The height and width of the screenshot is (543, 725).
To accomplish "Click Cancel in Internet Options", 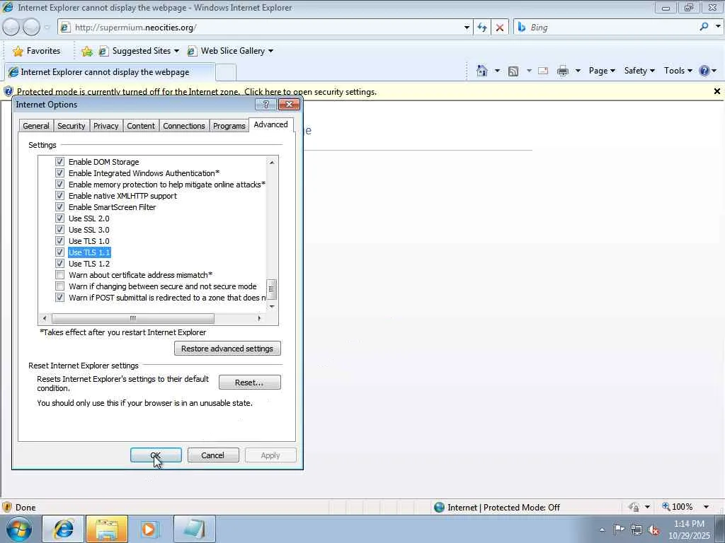I will pyautogui.click(x=212, y=455).
